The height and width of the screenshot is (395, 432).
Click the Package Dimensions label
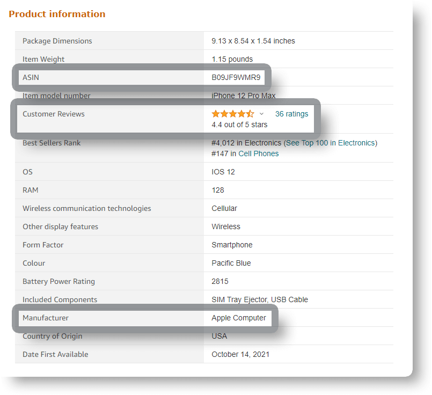click(57, 41)
